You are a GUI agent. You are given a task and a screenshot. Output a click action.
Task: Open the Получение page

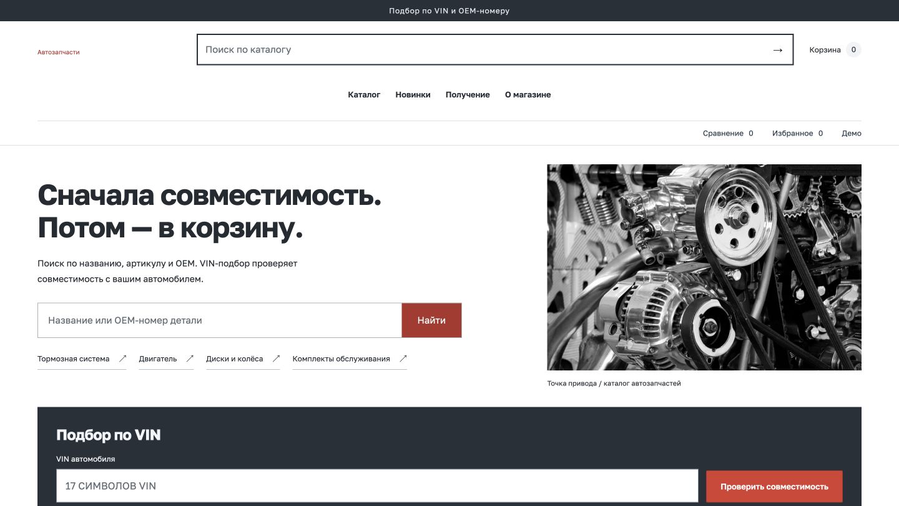468,95
